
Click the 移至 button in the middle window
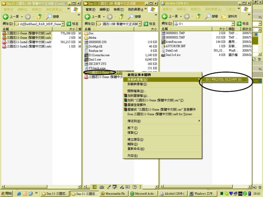[150, 24]
